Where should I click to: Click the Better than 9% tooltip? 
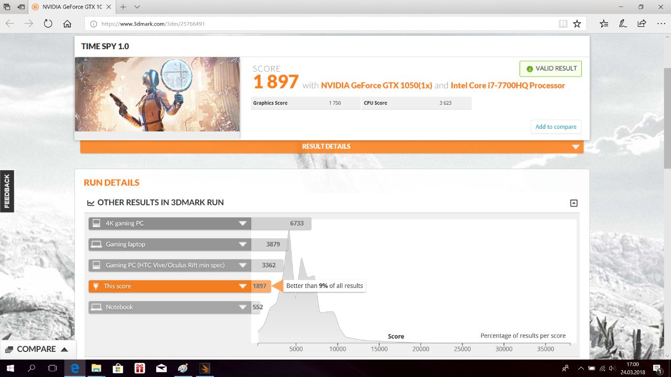tap(324, 286)
